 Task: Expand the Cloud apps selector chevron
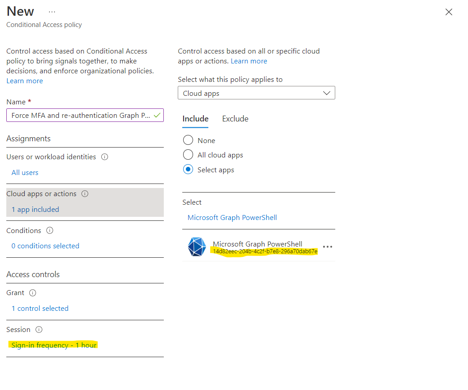point(327,93)
